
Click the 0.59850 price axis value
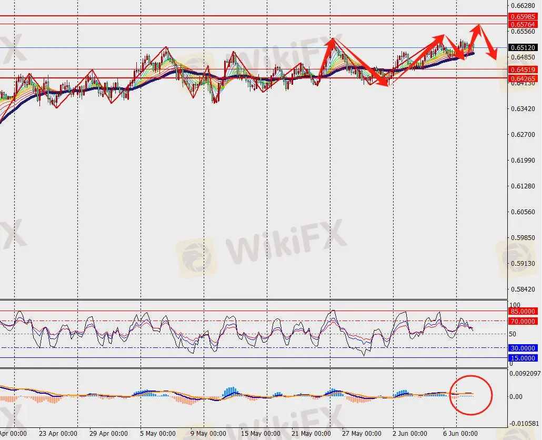523,237
